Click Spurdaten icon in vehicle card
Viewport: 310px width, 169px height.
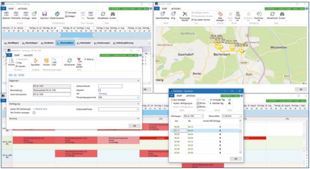(36, 62)
